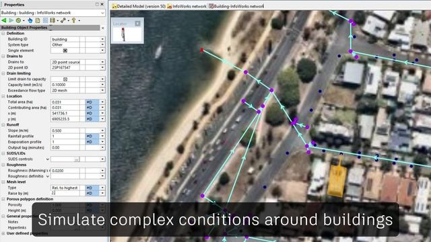This screenshot has width=431, height=242.
Task: Open dropdown next to column-layout icon
Action: tap(57, 21)
